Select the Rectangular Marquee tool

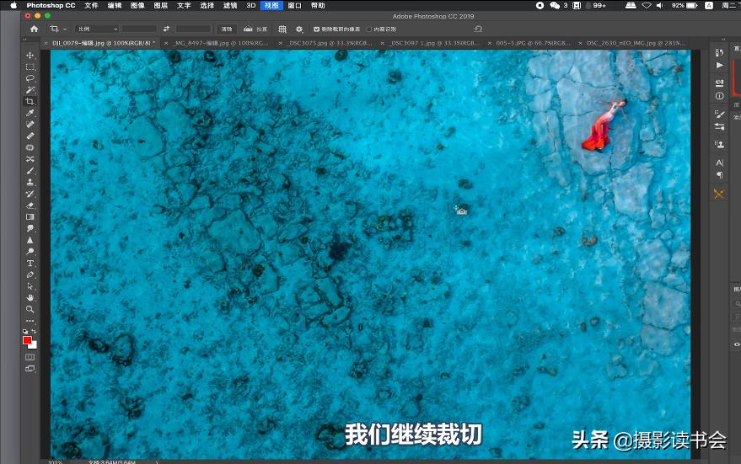[30, 67]
